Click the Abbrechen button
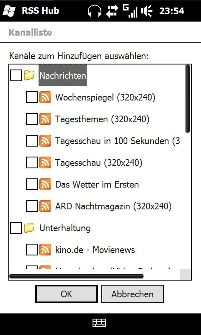 tap(132, 294)
